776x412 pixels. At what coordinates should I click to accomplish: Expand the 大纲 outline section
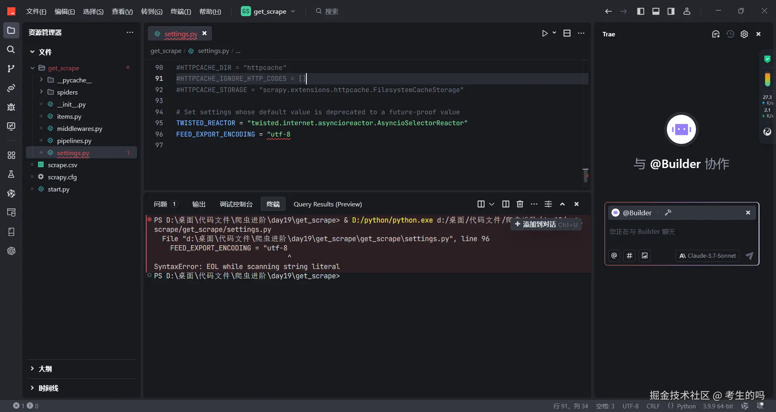click(x=45, y=369)
